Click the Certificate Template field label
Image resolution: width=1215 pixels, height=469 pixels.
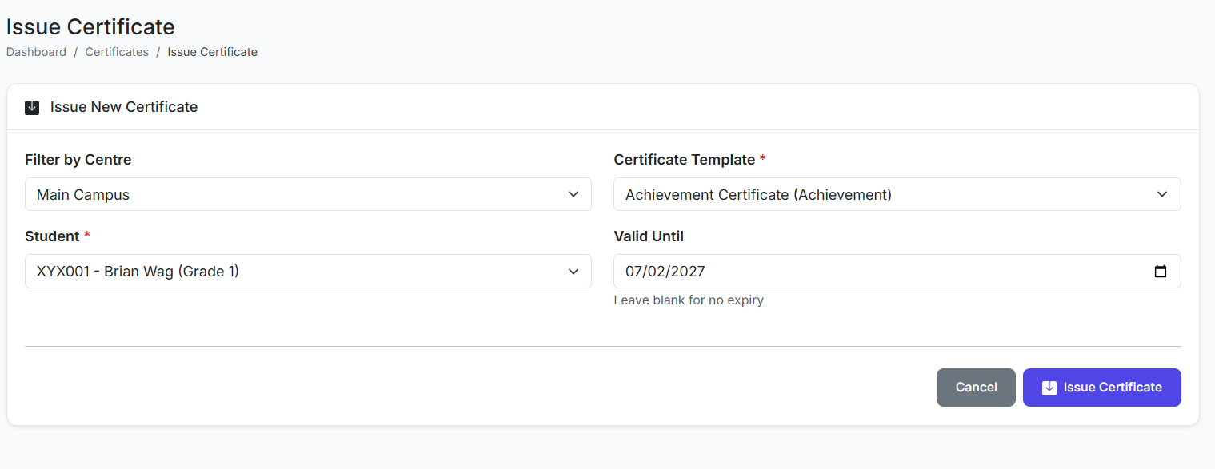pyautogui.click(x=684, y=160)
